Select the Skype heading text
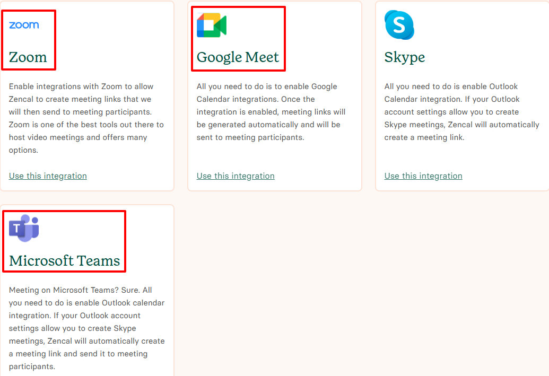Viewport: 549px width, 376px height. pyautogui.click(x=405, y=57)
